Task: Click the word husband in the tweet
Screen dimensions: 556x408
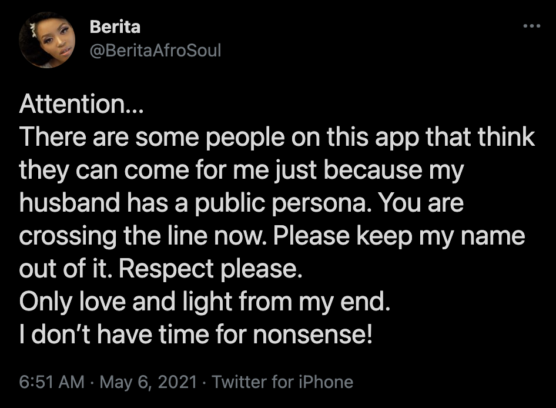Action: click(x=69, y=203)
